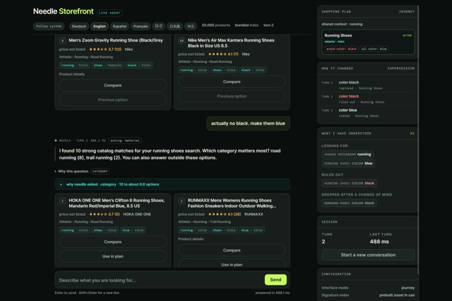
Task: Click Previous option under Air Max Kantara
Action: [232, 96]
